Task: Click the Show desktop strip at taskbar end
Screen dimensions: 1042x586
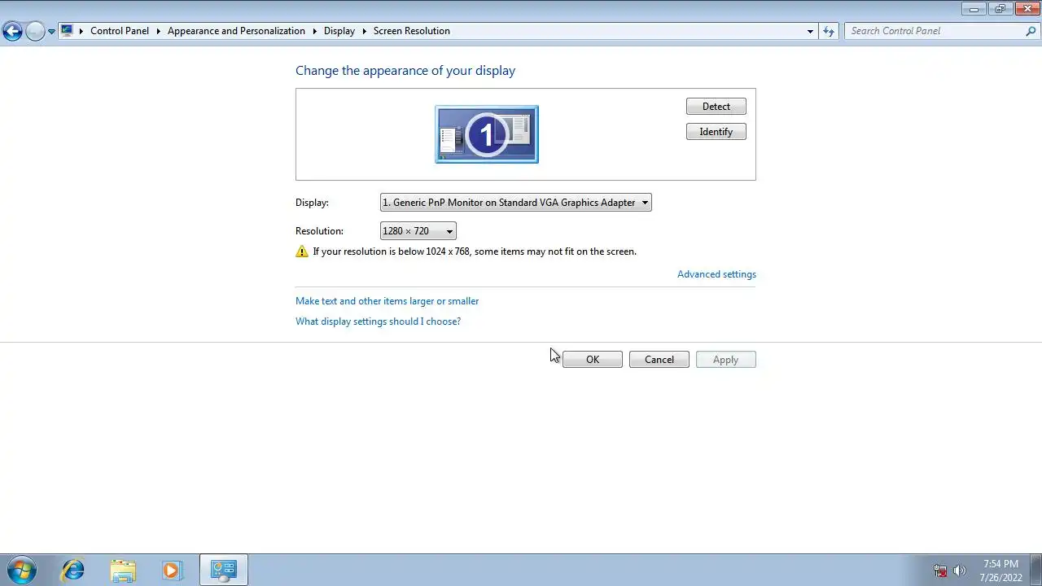Action: click(1036, 570)
